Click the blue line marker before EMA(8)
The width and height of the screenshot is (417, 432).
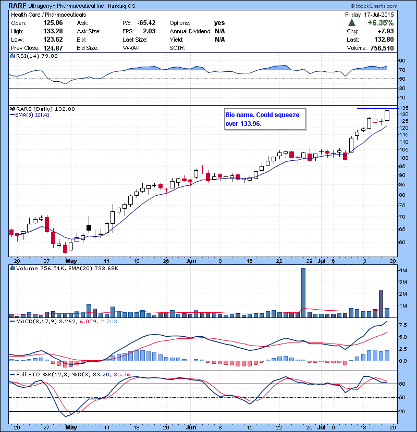12,115
